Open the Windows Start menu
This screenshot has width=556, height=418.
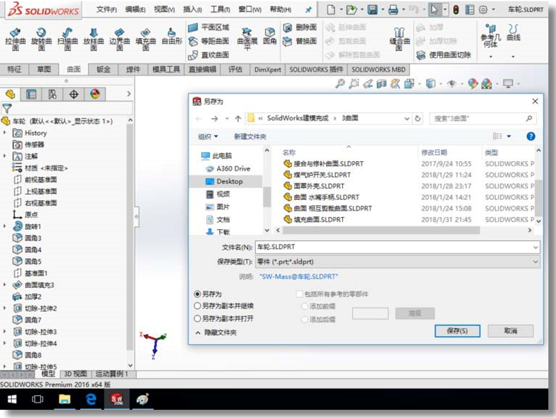pos(12,400)
